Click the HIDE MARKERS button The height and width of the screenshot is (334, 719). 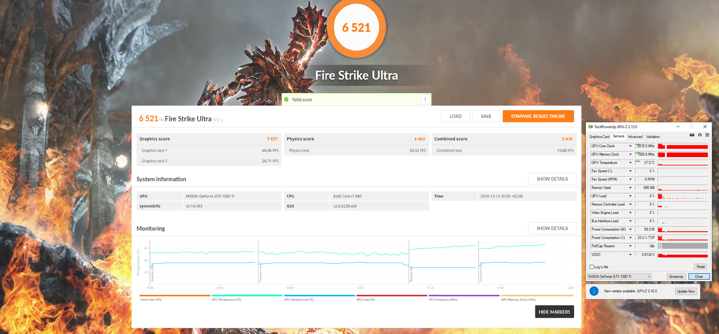coord(554,312)
